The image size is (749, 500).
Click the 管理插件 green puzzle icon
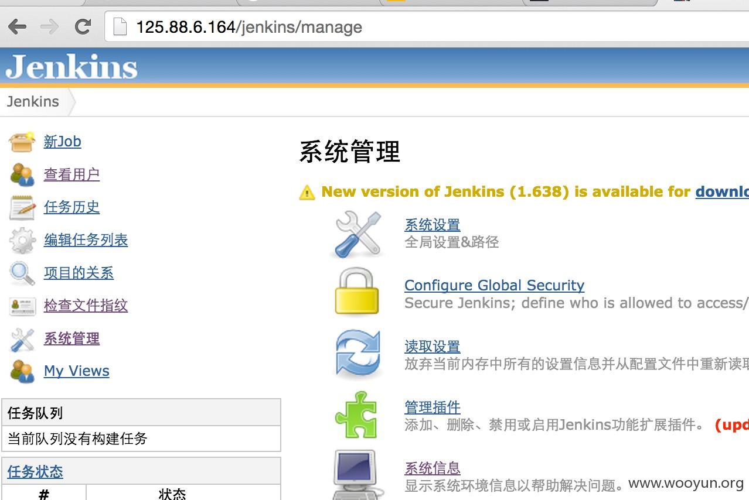356,415
